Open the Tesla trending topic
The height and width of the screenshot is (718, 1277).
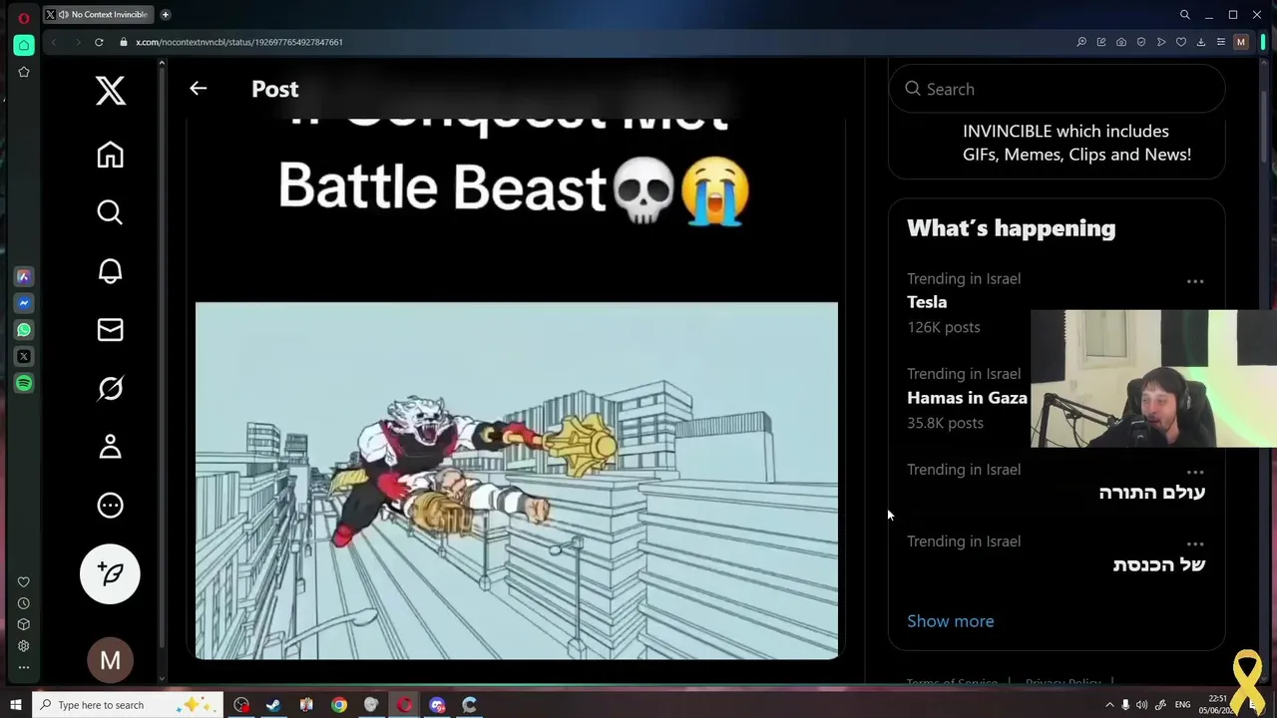tap(927, 302)
